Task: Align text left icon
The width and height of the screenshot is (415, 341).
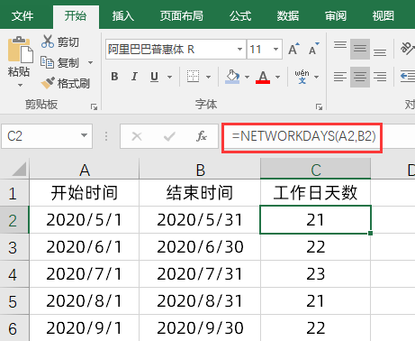Action: point(340,77)
